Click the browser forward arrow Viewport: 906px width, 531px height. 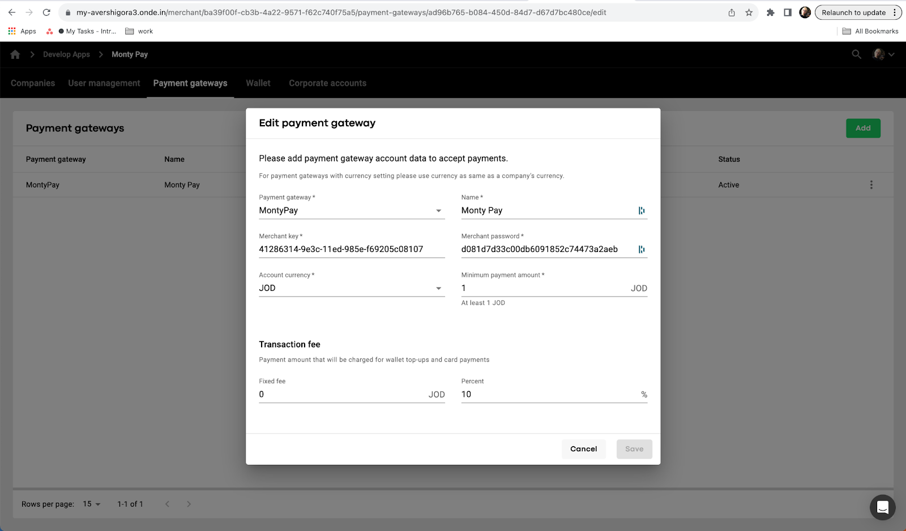pyautogui.click(x=29, y=12)
